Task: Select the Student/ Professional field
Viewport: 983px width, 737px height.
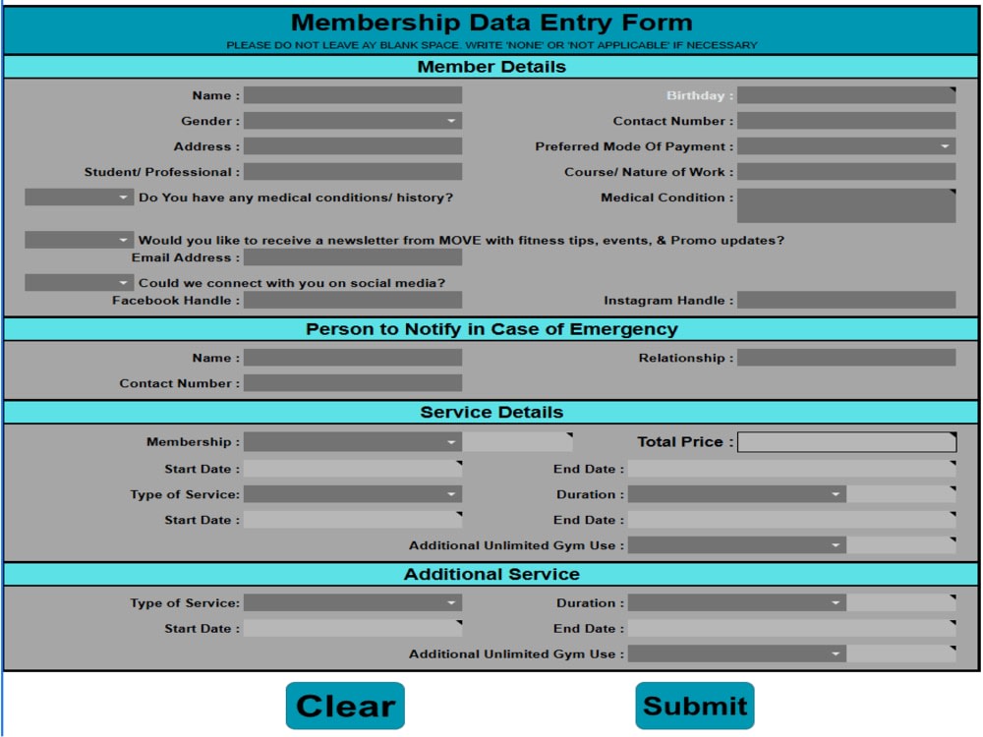Action: [353, 172]
